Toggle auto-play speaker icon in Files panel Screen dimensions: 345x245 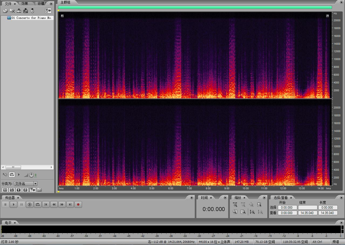tap(5, 175)
